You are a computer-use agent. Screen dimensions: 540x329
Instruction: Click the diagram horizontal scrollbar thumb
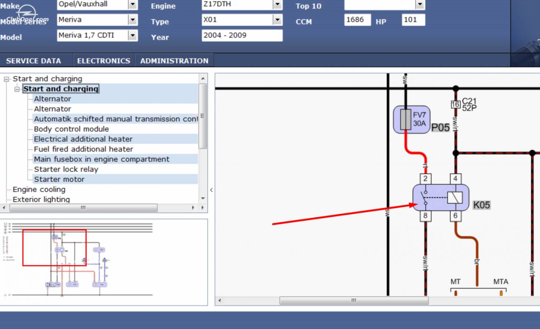click(354, 301)
